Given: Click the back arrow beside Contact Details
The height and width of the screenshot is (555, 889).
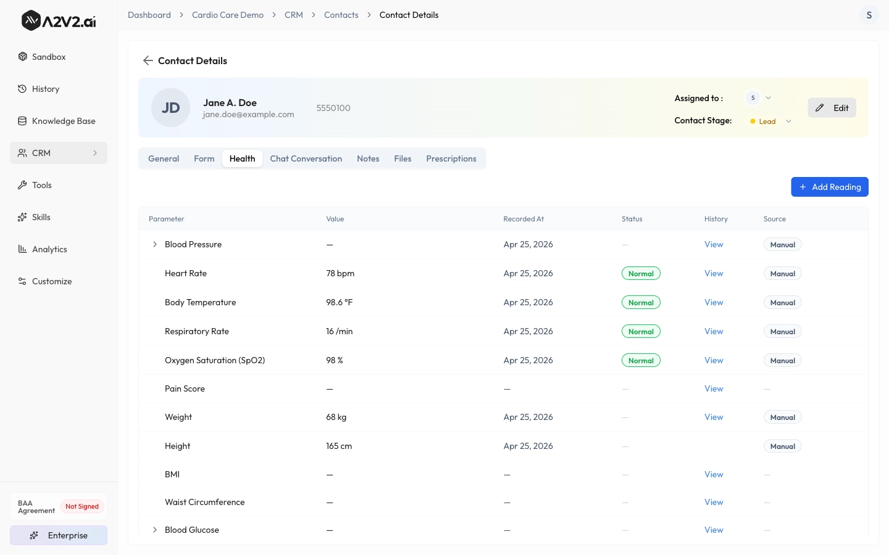Looking at the screenshot, I should click(148, 60).
